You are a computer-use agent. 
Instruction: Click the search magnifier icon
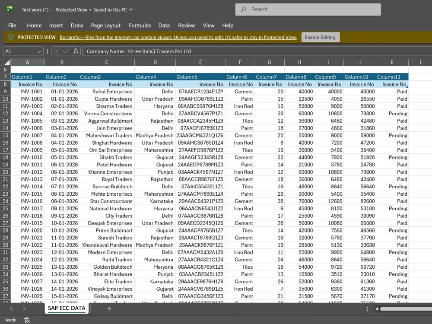(243, 10)
